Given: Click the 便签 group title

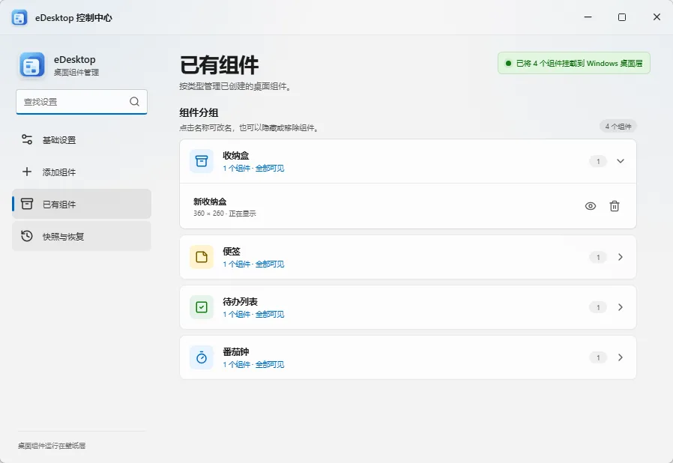Looking at the screenshot, I should (x=232, y=251).
